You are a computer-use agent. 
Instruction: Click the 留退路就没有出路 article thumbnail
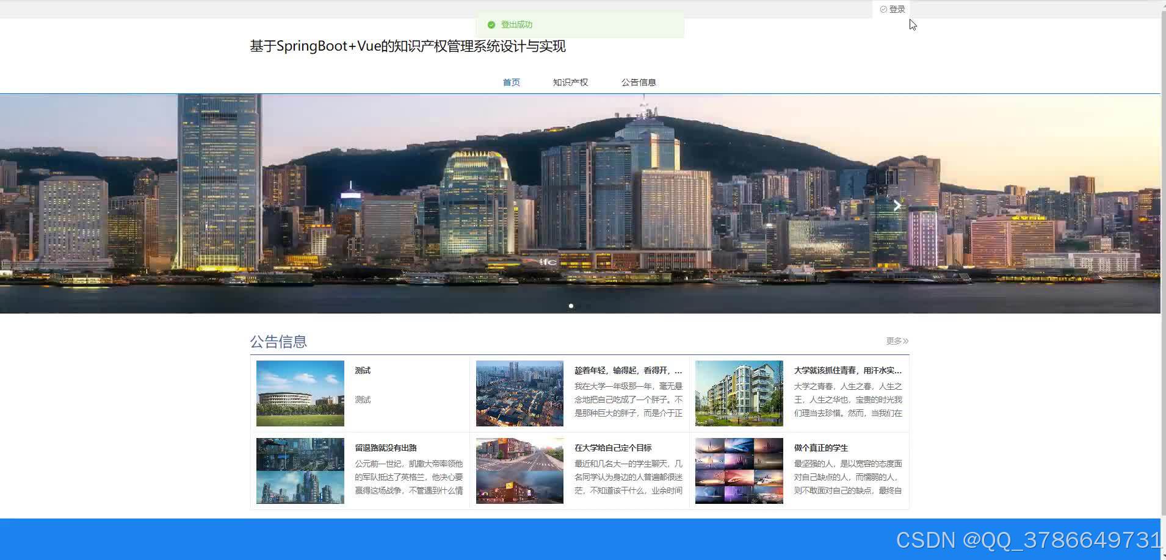click(x=300, y=470)
